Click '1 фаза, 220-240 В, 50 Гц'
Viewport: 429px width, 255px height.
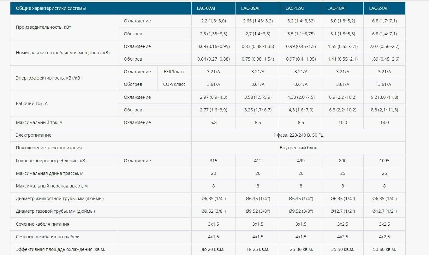298,135
